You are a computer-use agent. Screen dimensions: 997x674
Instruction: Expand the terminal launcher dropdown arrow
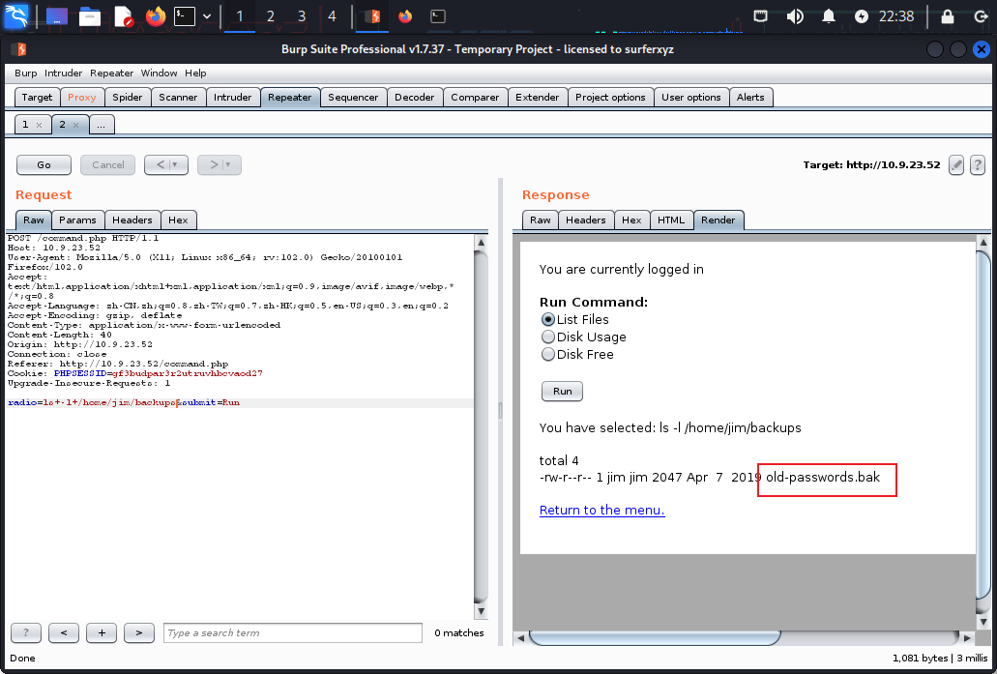click(207, 16)
